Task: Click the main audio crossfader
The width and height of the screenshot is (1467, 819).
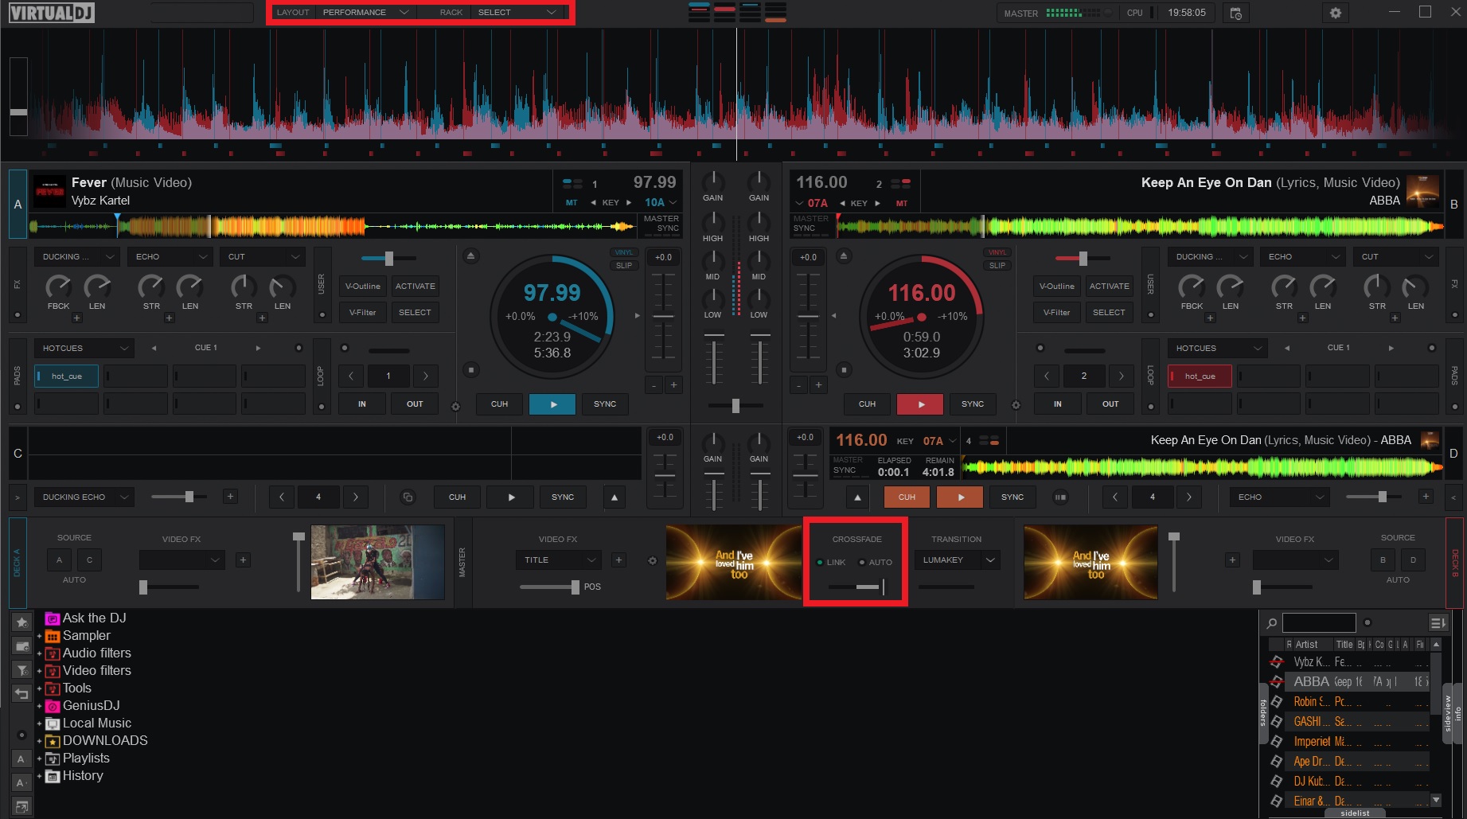Action: [735, 406]
